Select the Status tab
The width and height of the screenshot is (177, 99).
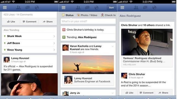tap(68, 15)
